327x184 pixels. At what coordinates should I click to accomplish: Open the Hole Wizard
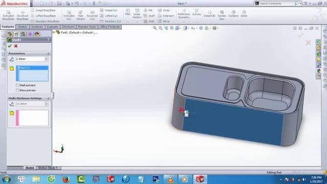(81, 15)
